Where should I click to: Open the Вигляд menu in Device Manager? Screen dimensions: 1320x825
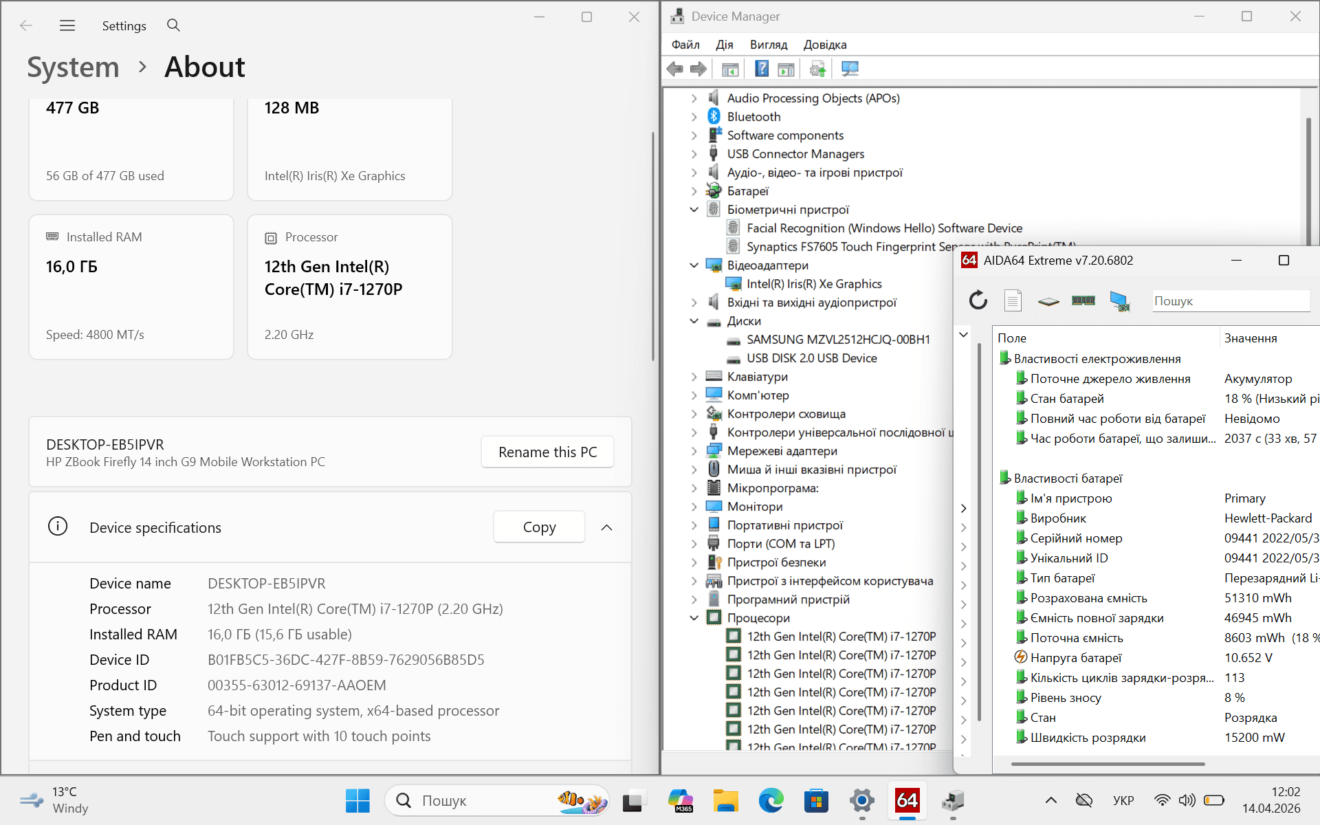click(x=768, y=45)
